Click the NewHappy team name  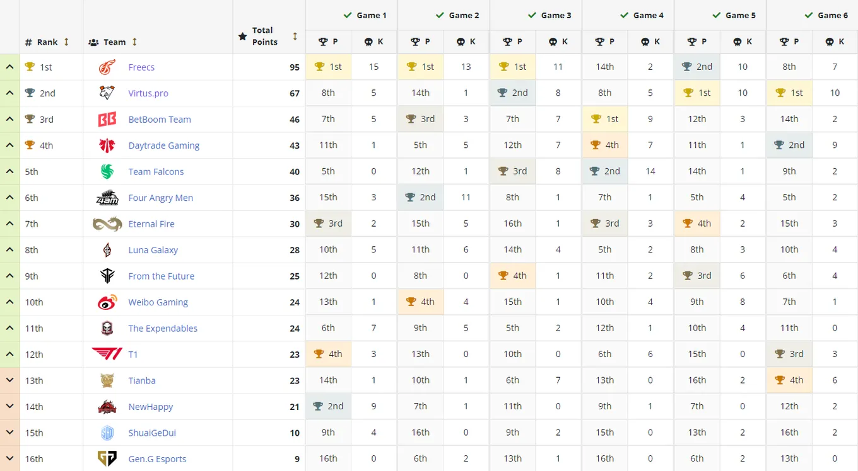pyautogui.click(x=151, y=407)
